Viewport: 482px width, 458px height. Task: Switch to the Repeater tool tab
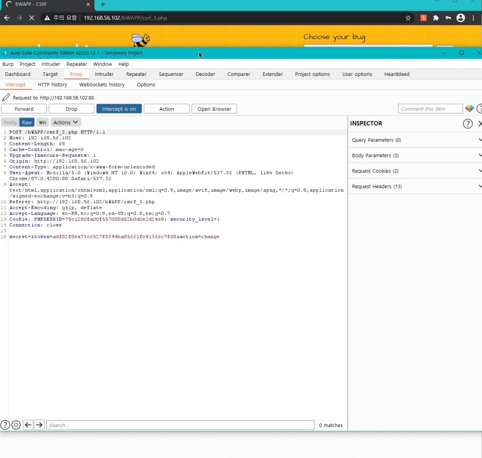[x=136, y=74]
